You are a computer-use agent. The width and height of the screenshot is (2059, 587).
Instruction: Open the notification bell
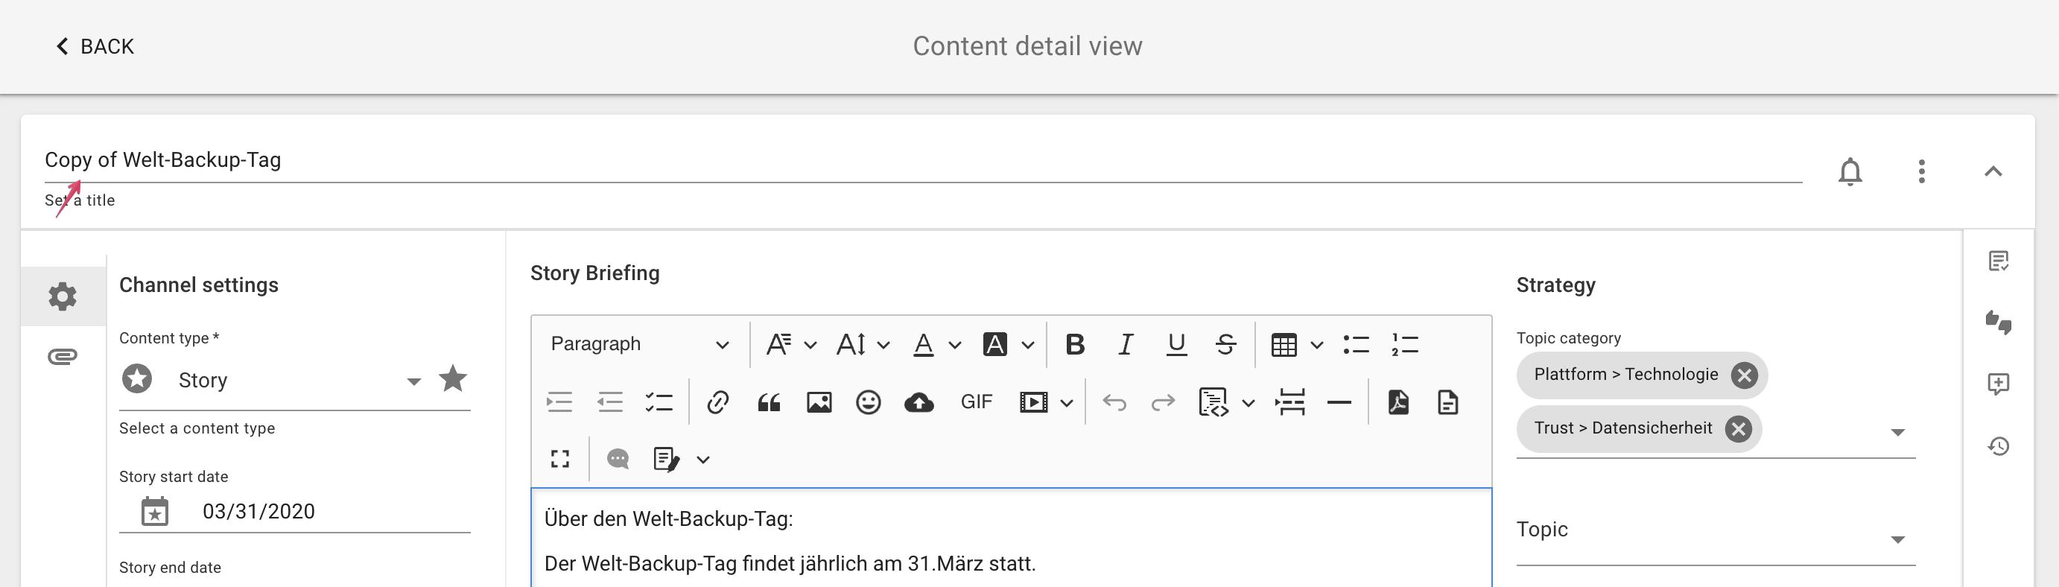point(1850,171)
